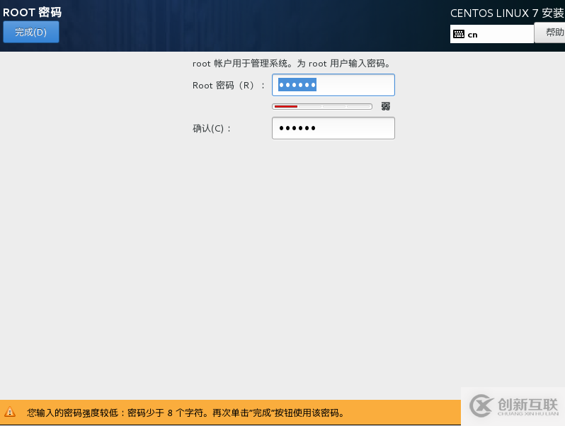The width and height of the screenshot is (565, 426).
Task: Click the ROOT 密码 page title
Action: 32,12
